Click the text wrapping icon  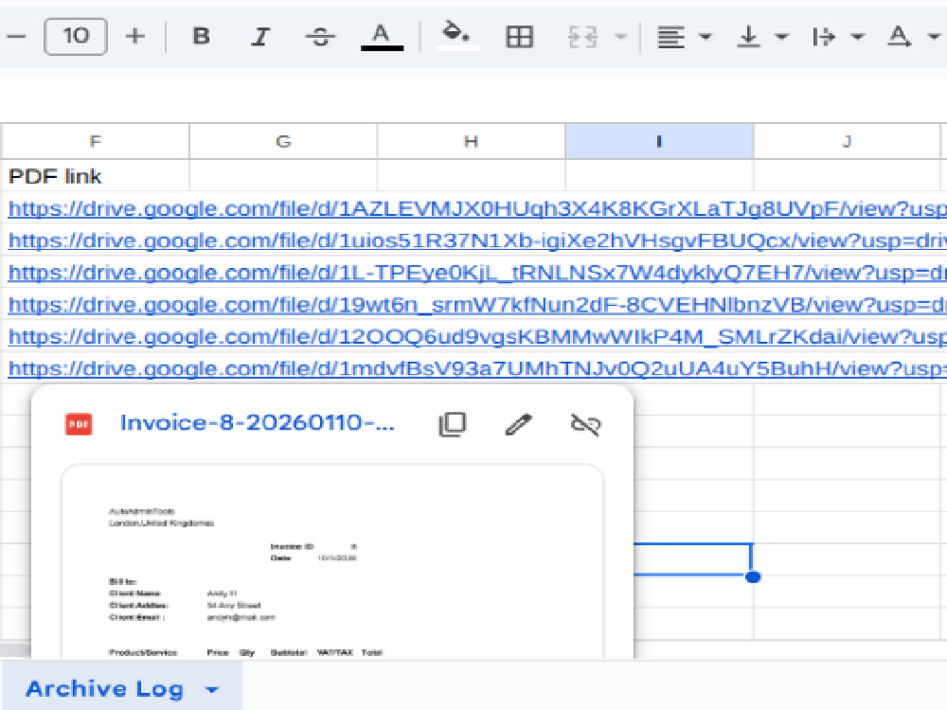point(824,37)
